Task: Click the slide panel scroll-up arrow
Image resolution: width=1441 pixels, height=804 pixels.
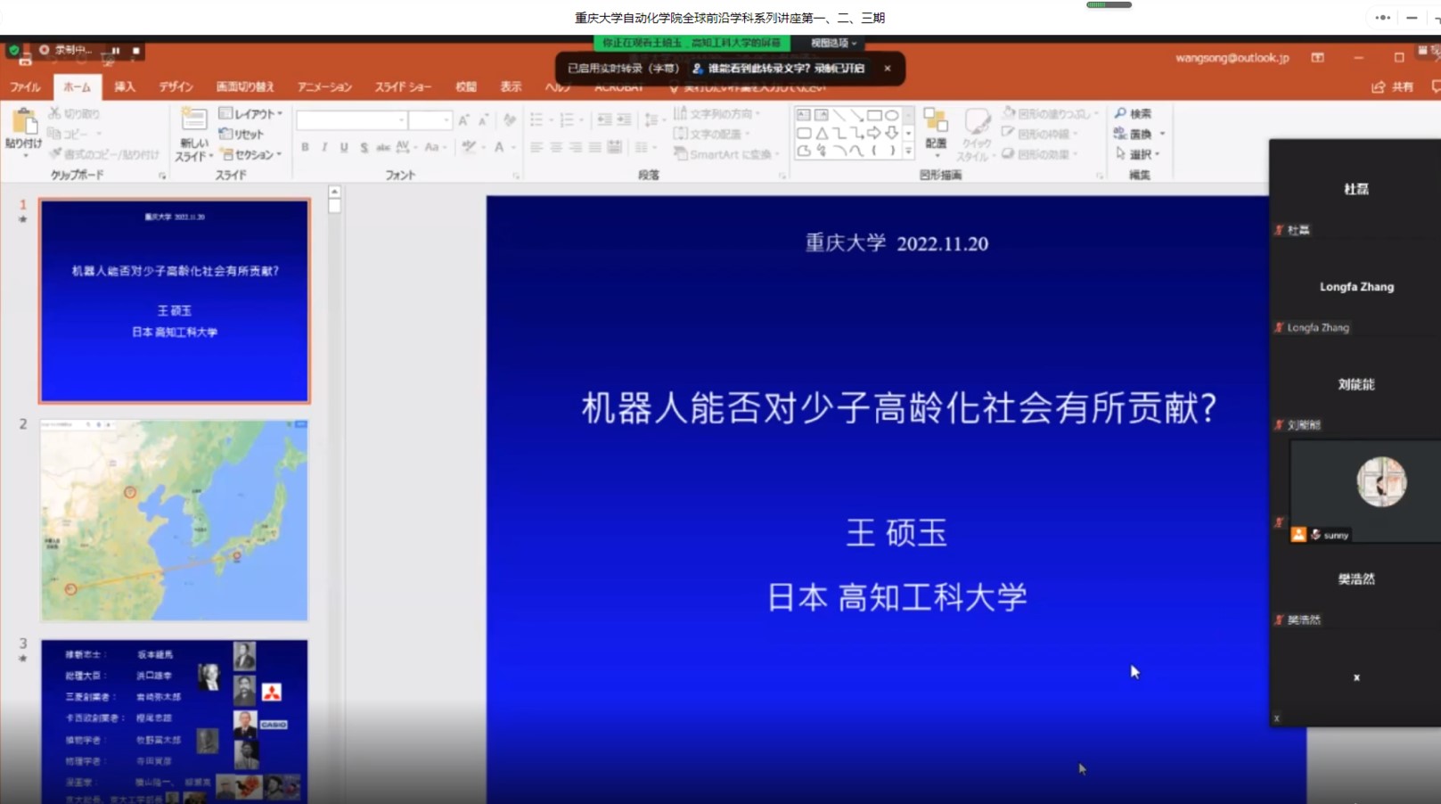Action: (334, 192)
